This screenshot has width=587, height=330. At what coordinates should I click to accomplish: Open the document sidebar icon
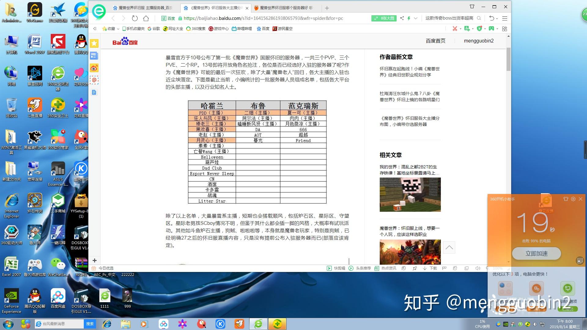point(94,92)
